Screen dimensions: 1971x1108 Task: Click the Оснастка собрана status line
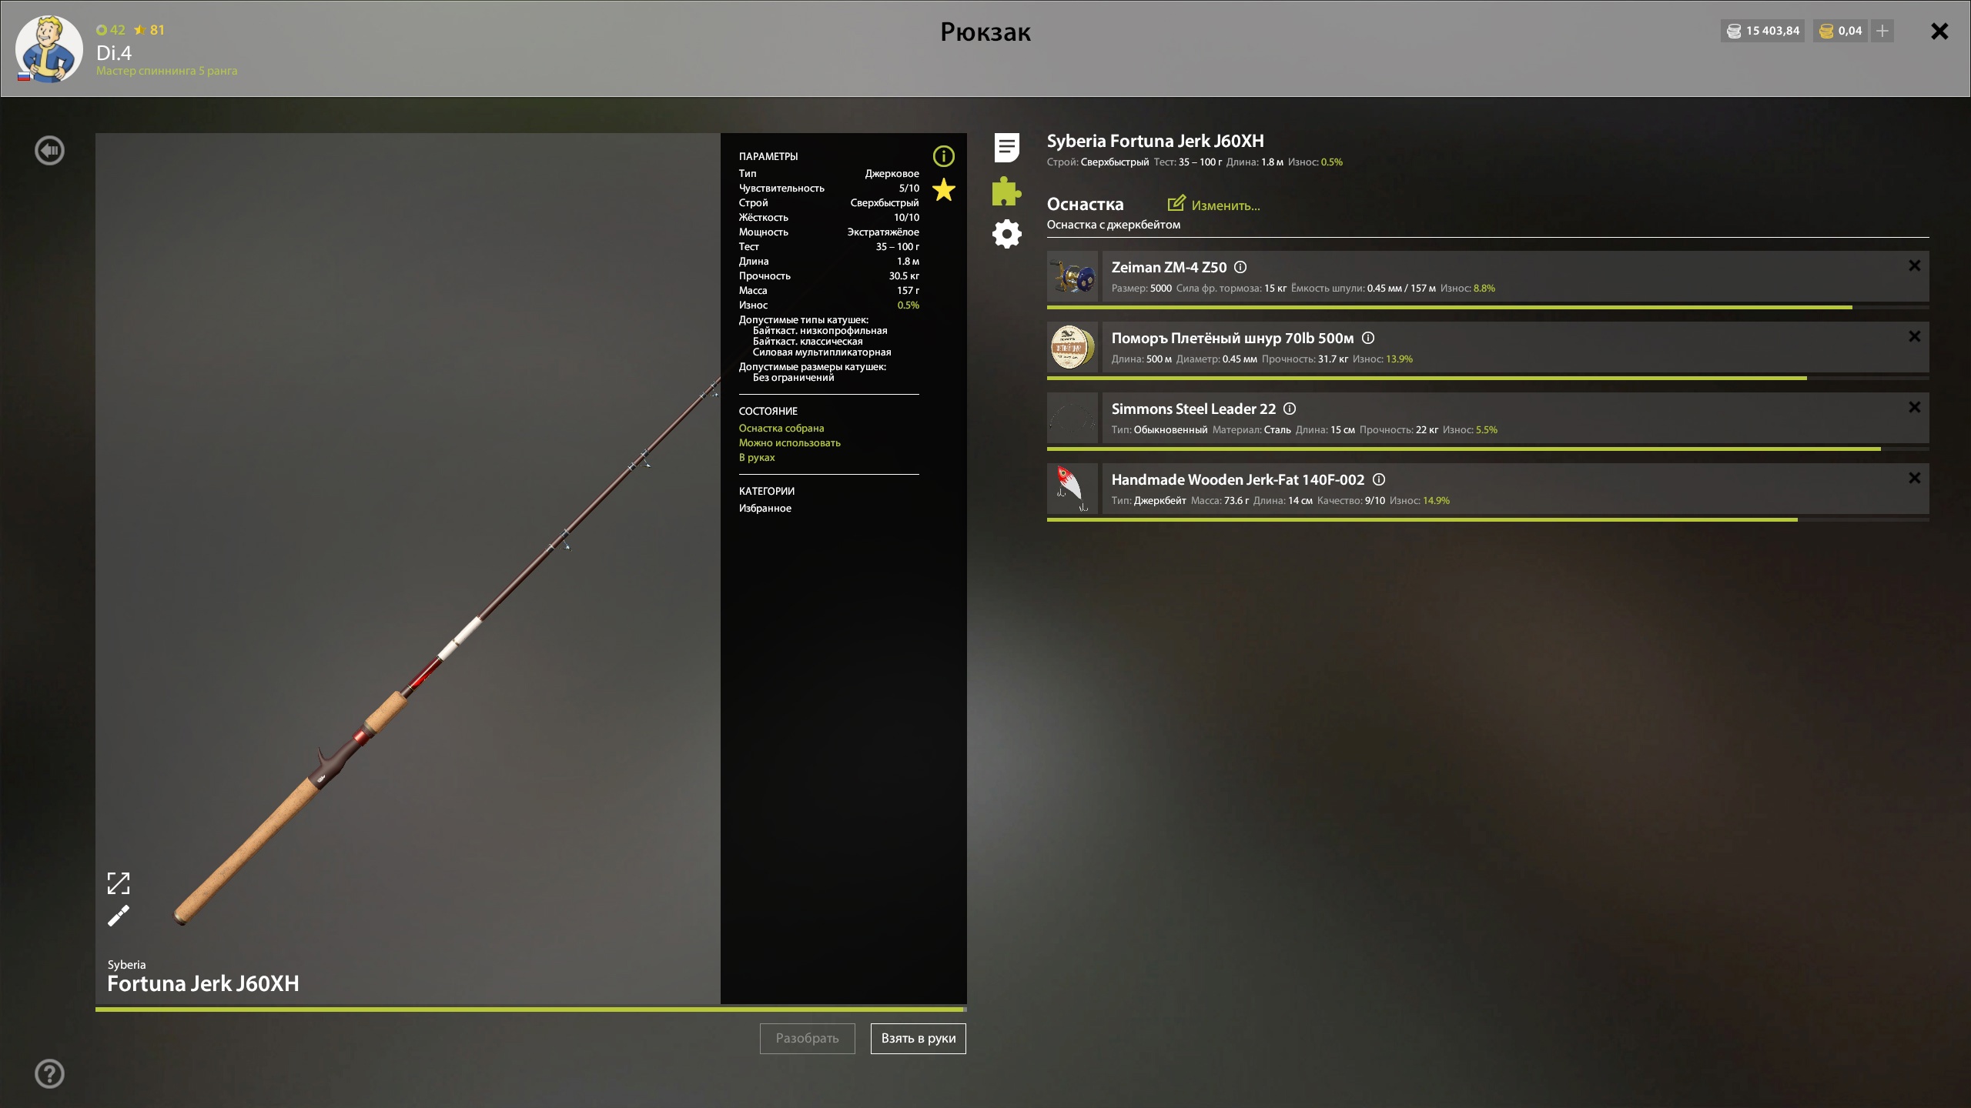coord(781,428)
